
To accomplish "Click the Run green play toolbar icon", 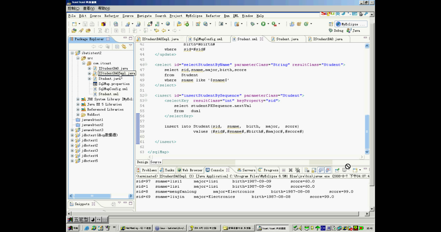I will tap(263, 24).
